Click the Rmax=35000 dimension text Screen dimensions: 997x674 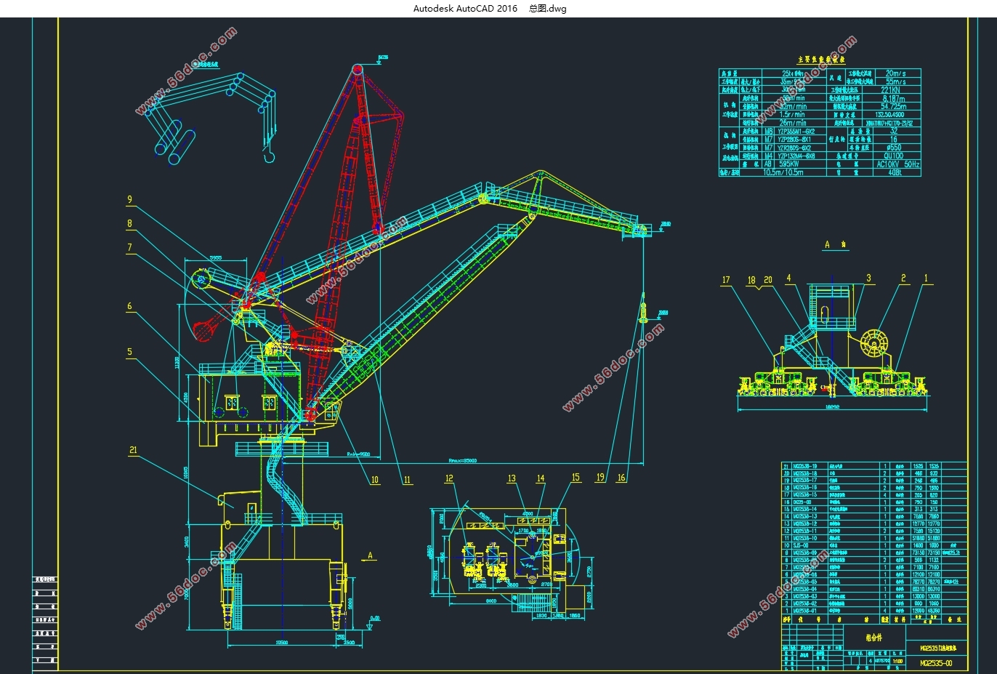(x=464, y=460)
